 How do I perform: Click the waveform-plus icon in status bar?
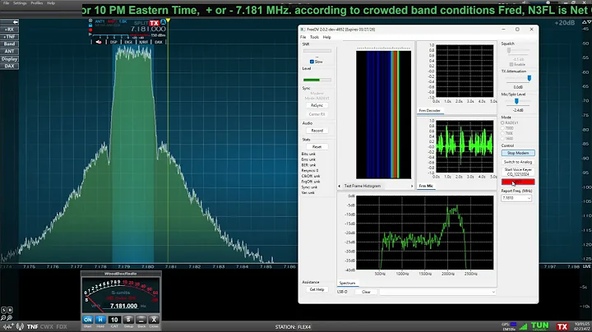[x=8, y=327]
